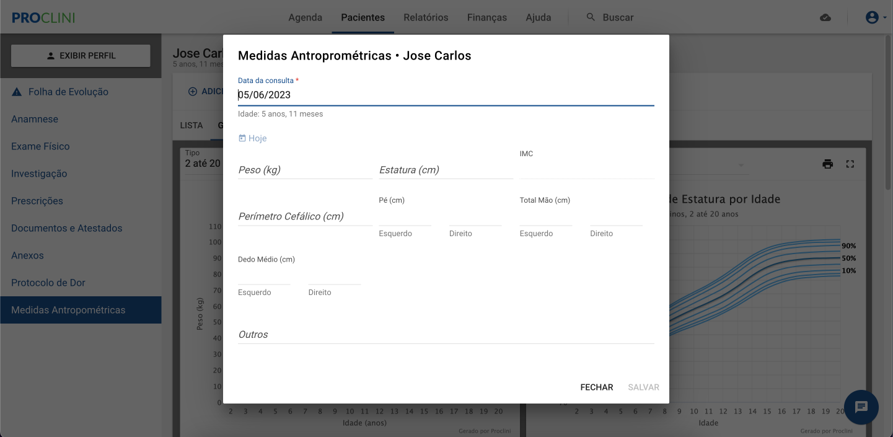Switch to the Relatórios menu
893x437 pixels.
click(426, 17)
